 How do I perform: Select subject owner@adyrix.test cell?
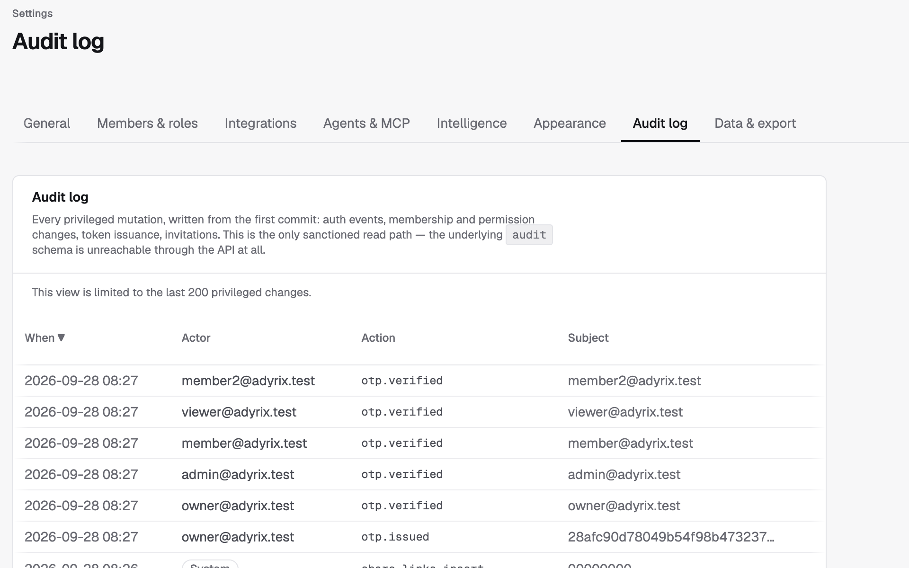(x=624, y=506)
